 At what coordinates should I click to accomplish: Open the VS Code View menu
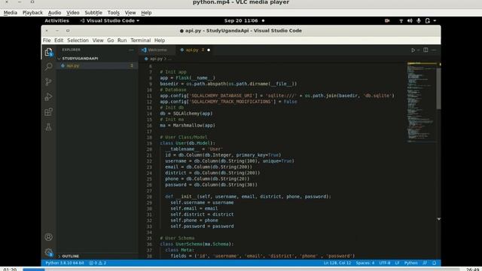(x=98, y=40)
